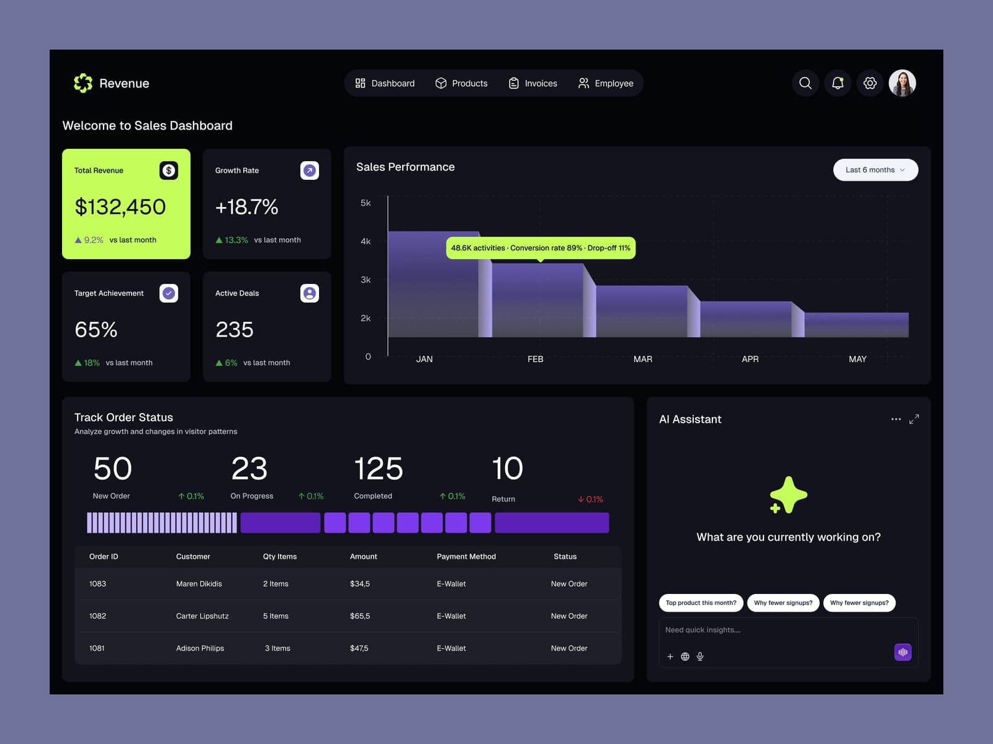Switch to the Employee tab
Image resolution: width=993 pixels, height=744 pixels.
[606, 83]
